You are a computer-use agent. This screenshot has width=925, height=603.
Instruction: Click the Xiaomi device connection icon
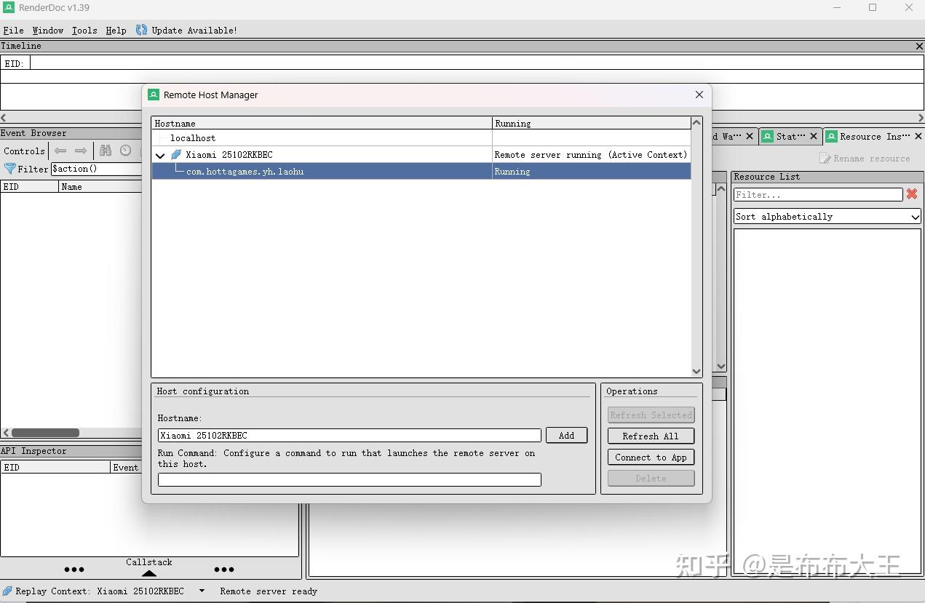176,155
